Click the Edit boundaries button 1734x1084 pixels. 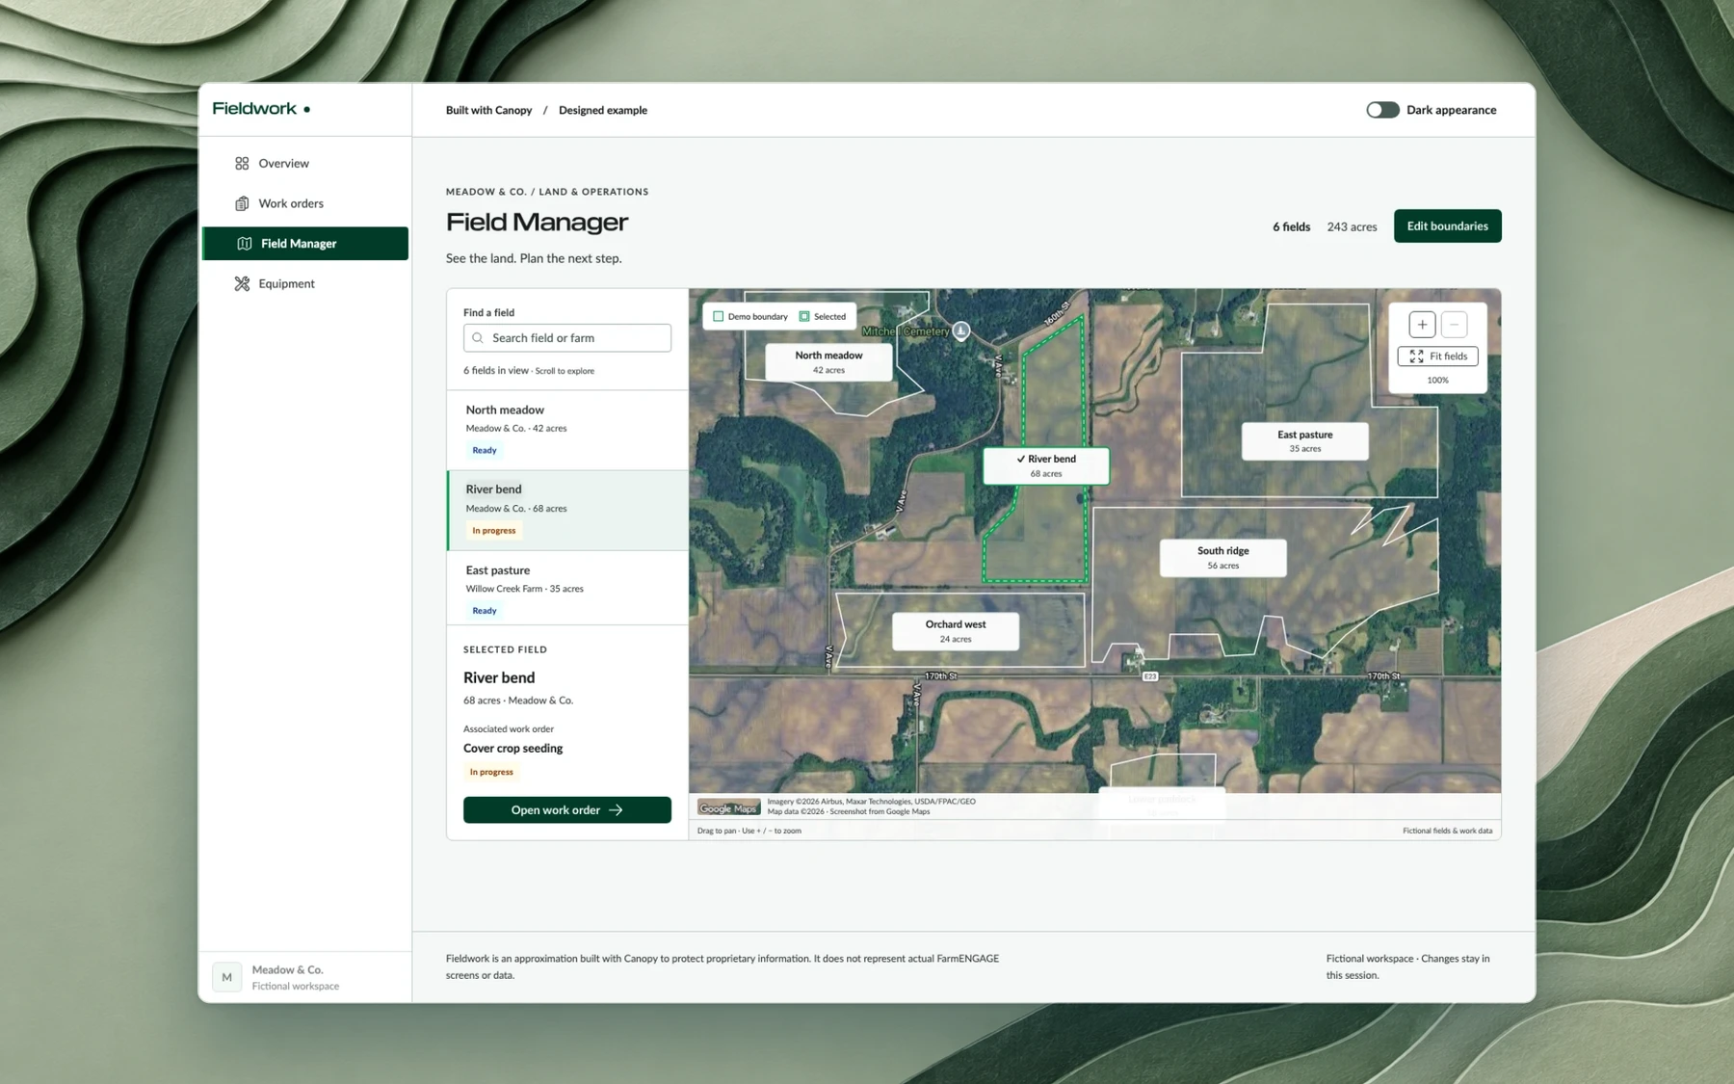pos(1447,226)
